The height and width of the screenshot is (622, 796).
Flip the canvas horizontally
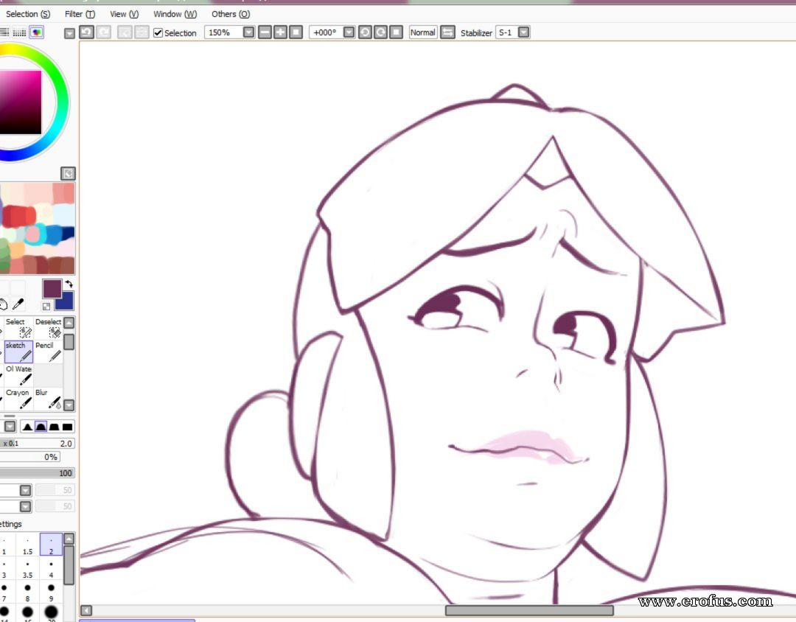click(447, 32)
